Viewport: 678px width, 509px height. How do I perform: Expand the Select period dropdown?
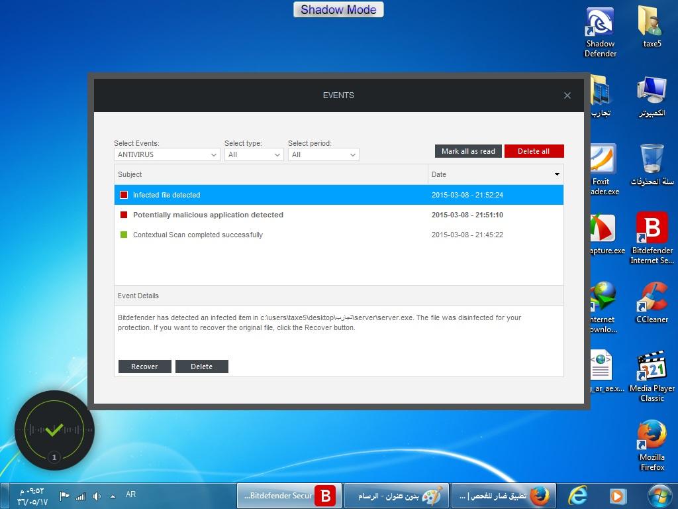point(323,154)
